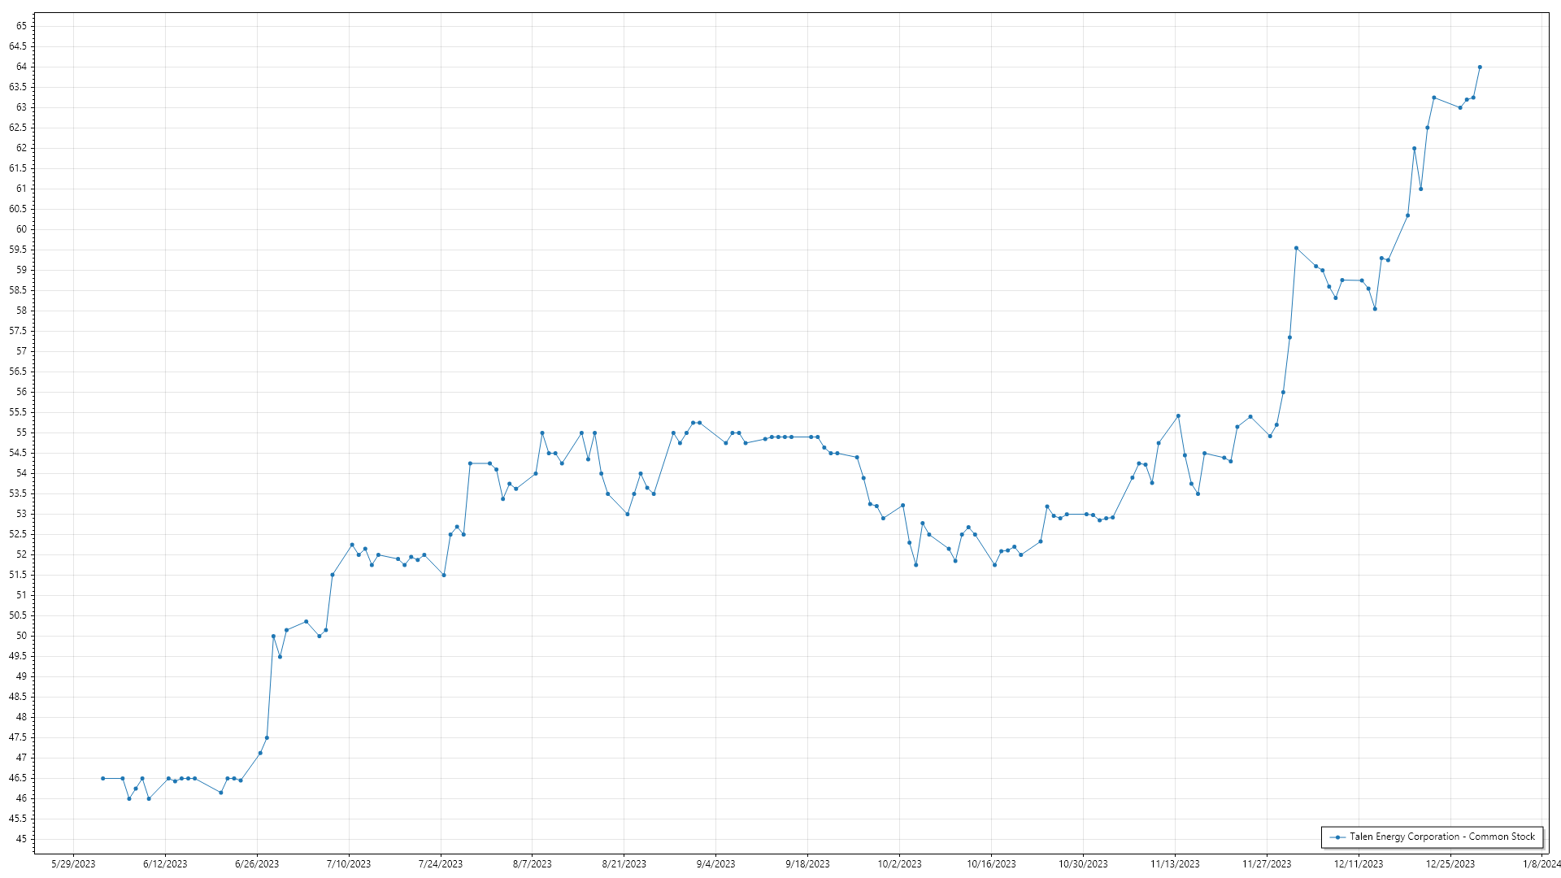This screenshot has width=1561, height=878.
Task: Click the 8/21/2023 date axis label
Action: (624, 864)
